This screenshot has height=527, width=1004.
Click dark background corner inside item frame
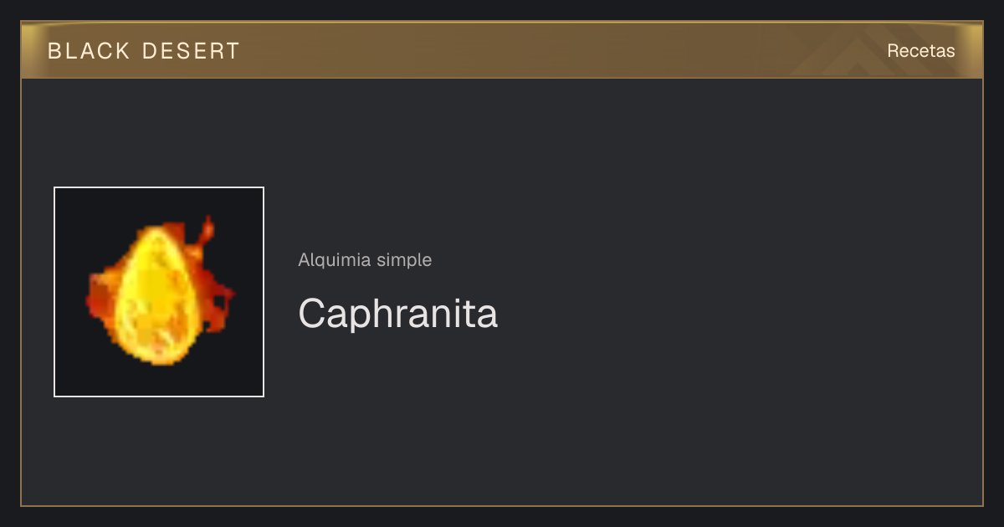click(71, 204)
